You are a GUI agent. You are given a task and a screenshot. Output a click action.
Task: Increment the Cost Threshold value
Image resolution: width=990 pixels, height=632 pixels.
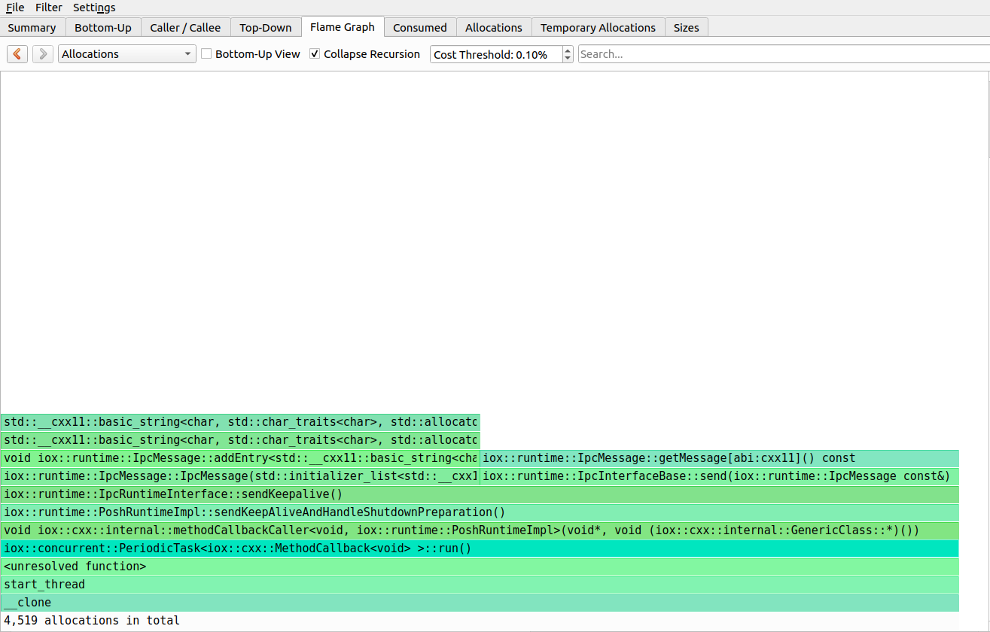coord(567,50)
